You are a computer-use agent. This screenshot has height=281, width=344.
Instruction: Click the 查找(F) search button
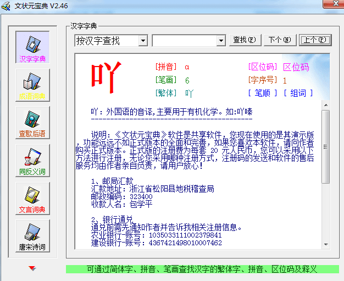pos(245,40)
